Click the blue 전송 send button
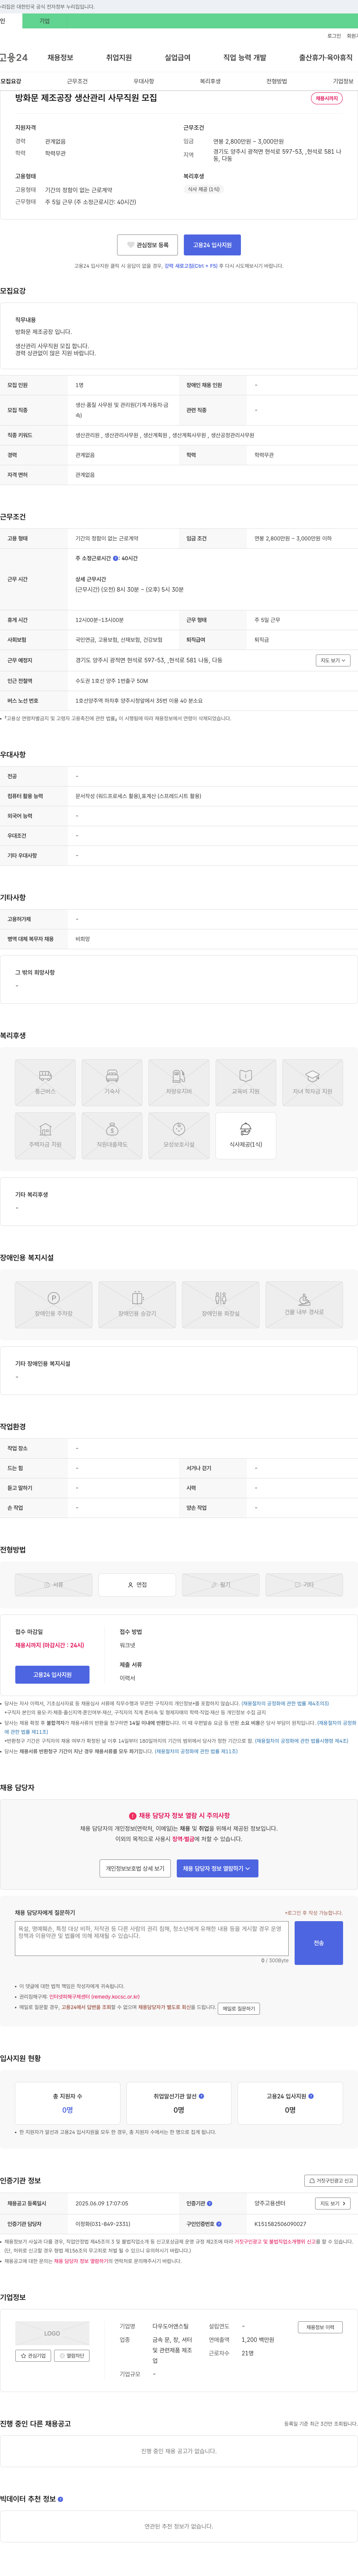This screenshot has height=2576, width=358. (x=319, y=1943)
